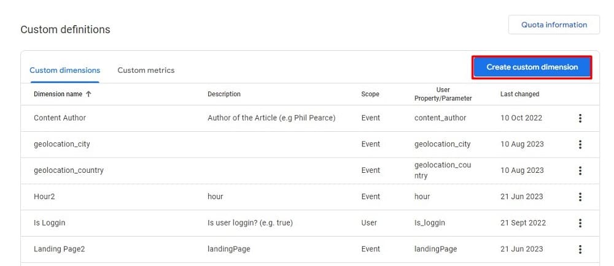Open more options for geolocation_city row

click(580, 145)
